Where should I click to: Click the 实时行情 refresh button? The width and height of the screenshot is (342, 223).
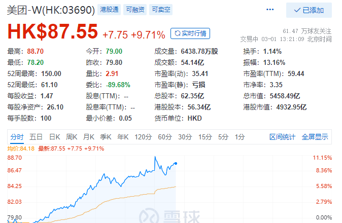tap(190, 33)
